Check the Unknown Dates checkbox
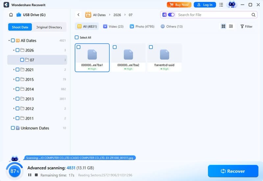 coord(13,128)
